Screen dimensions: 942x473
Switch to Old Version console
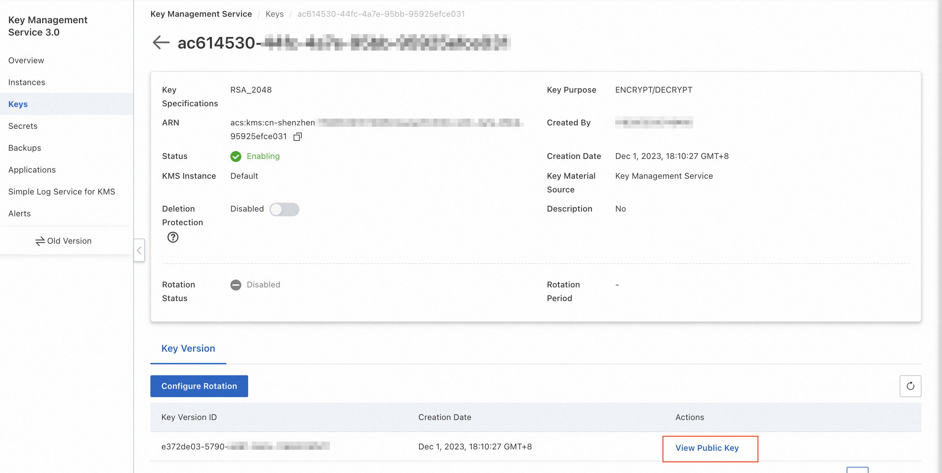63,241
